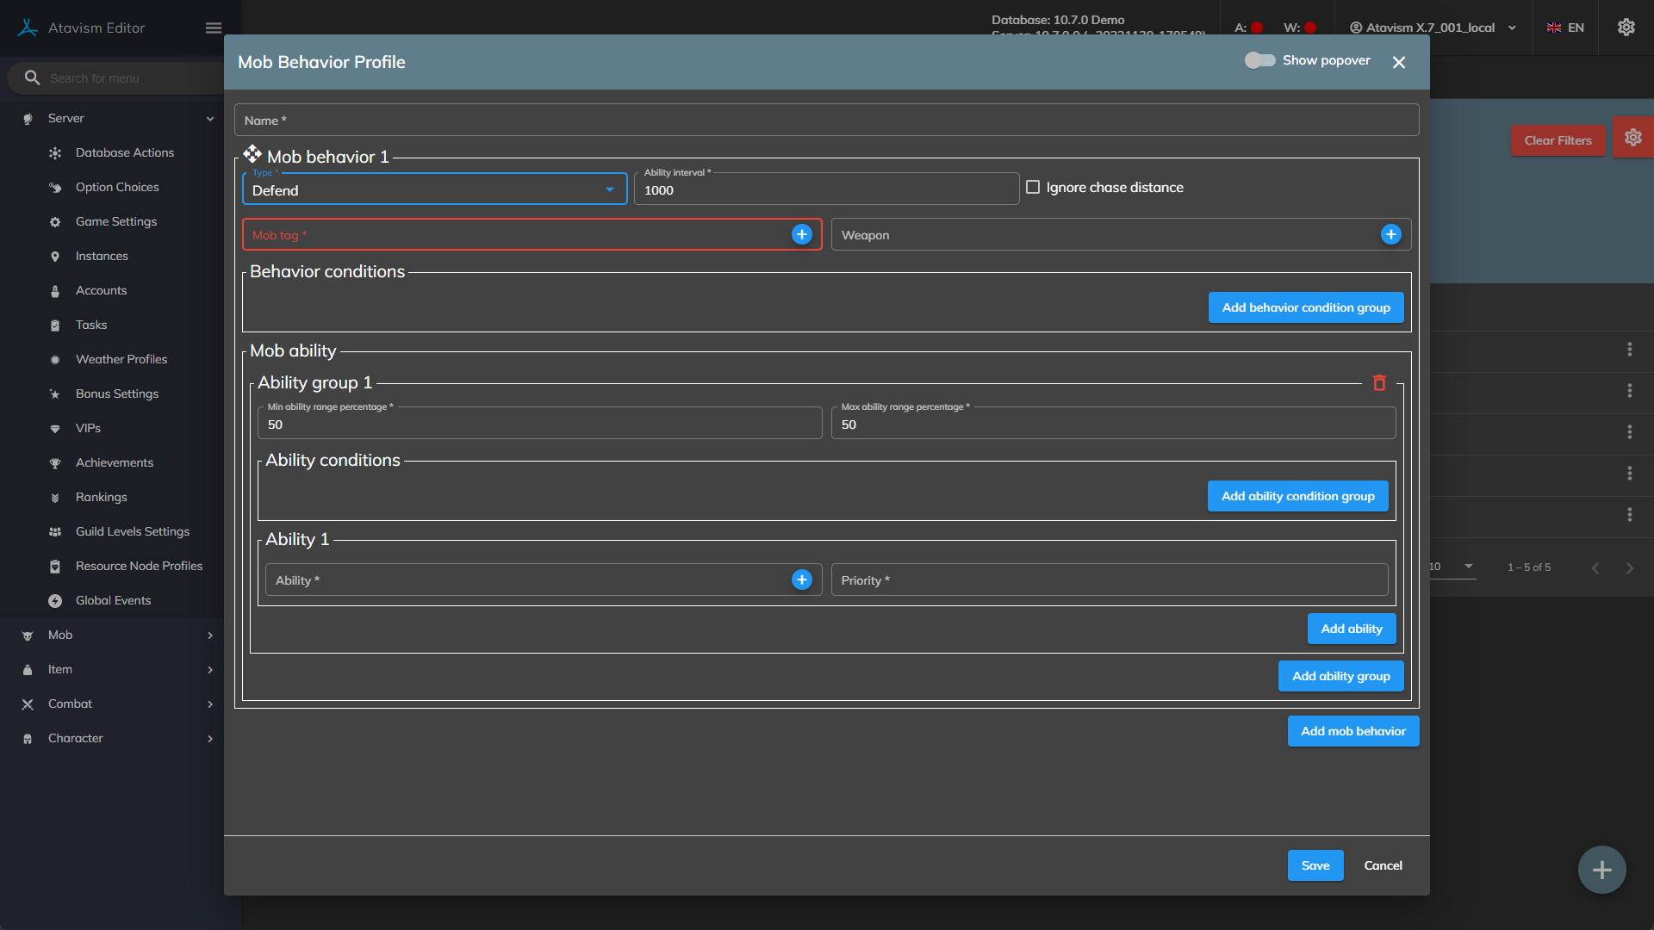This screenshot has height=930, width=1654.
Task: Click the plus icon in Weapon field
Action: click(1390, 234)
